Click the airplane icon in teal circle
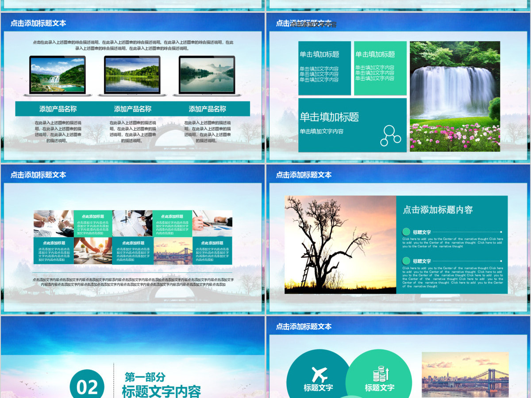This screenshot has width=531, height=398. [319, 375]
